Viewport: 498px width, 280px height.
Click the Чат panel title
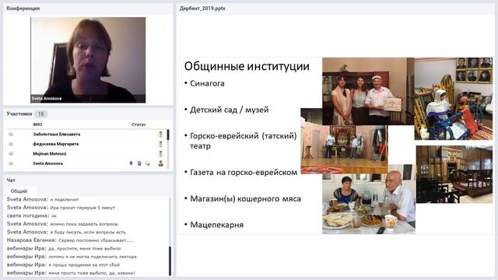11,180
